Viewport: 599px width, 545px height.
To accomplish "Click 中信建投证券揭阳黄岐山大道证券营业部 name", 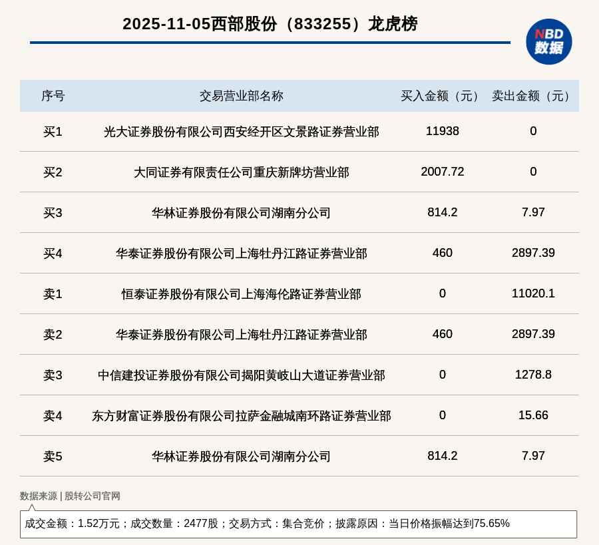I will pos(241,375).
